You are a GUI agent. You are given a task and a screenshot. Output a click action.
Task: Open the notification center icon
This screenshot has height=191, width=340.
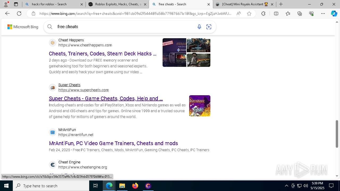coord(331,186)
